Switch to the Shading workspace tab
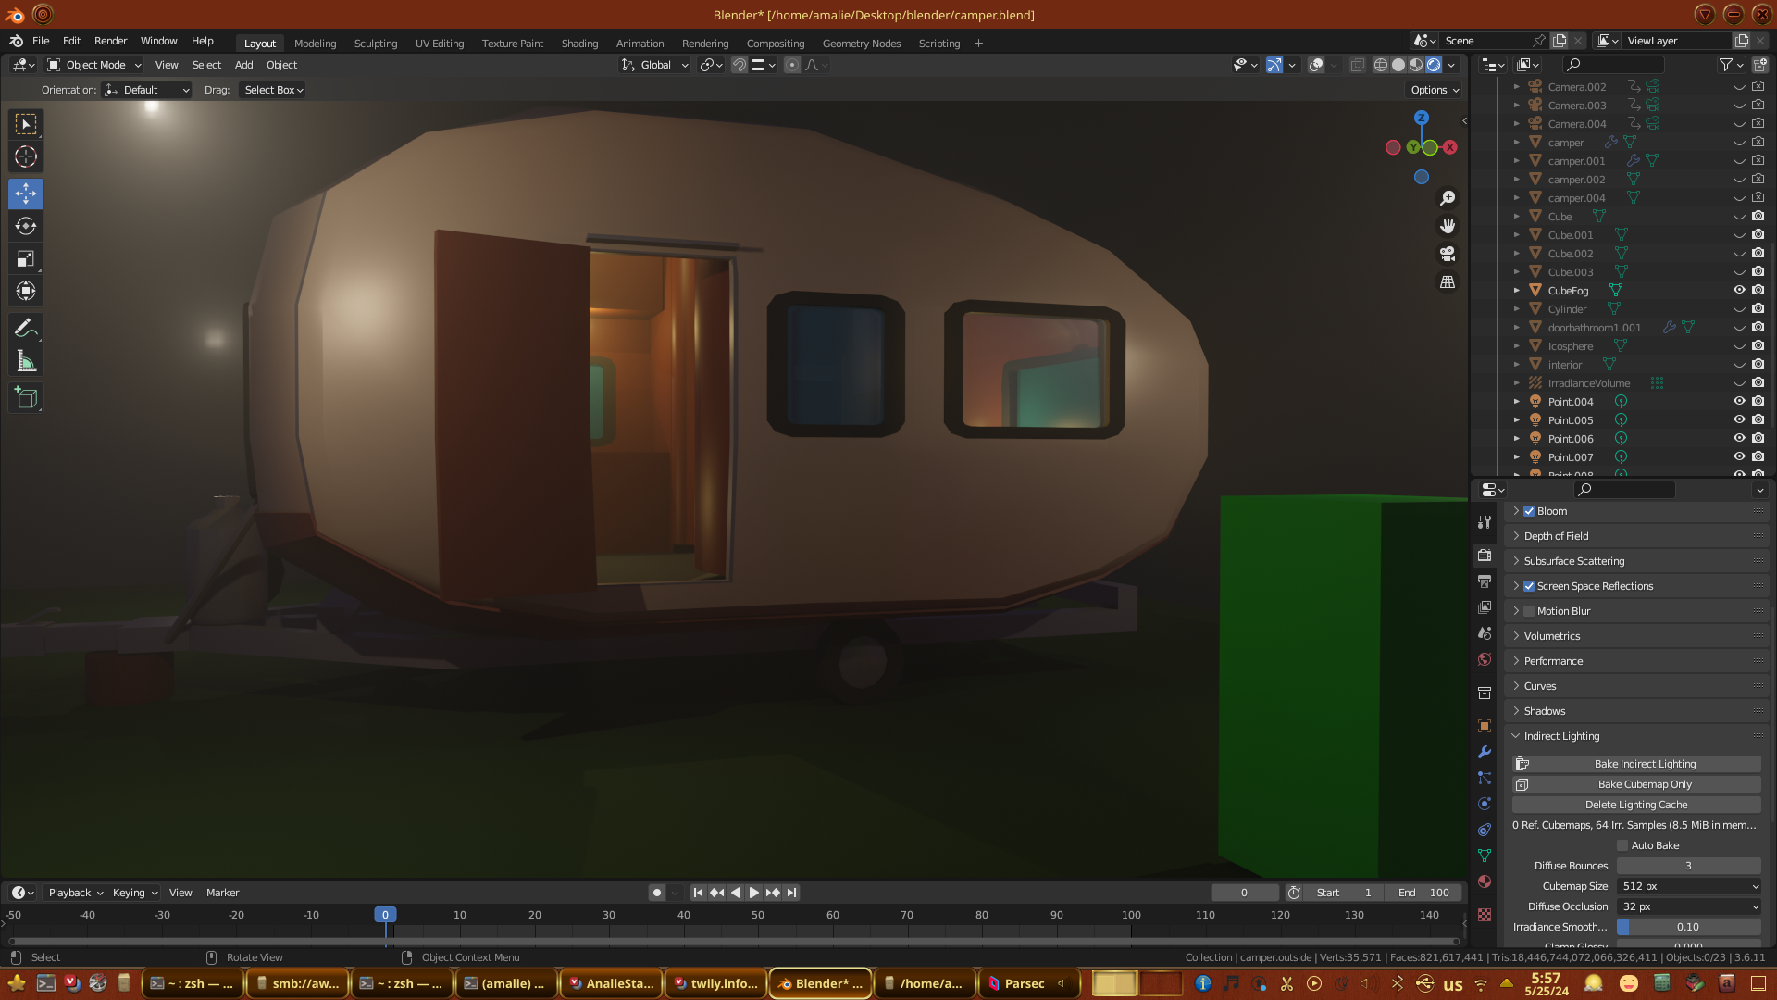The height and width of the screenshot is (1000, 1777). point(579,44)
